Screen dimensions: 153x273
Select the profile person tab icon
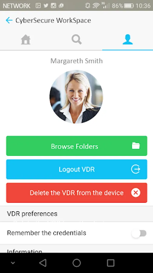pyautogui.click(x=128, y=39)
